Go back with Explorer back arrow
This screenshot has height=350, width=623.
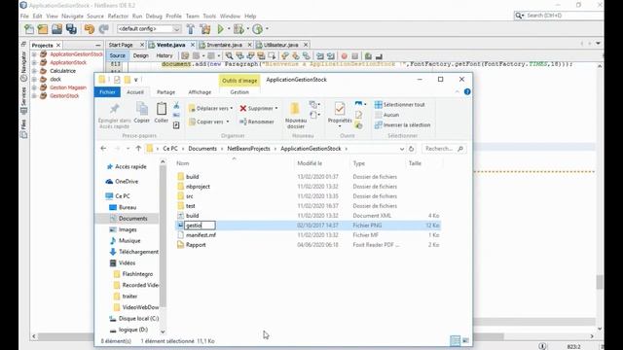pos(104,149)
